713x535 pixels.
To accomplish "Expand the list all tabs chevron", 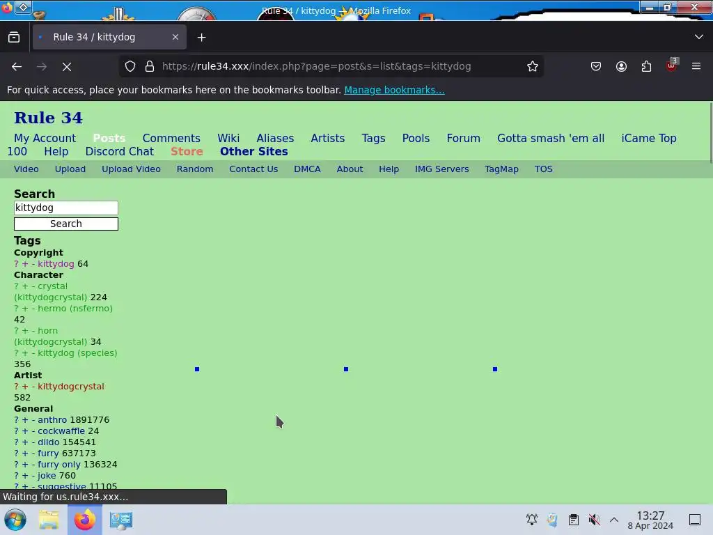I will pos(698,37).
